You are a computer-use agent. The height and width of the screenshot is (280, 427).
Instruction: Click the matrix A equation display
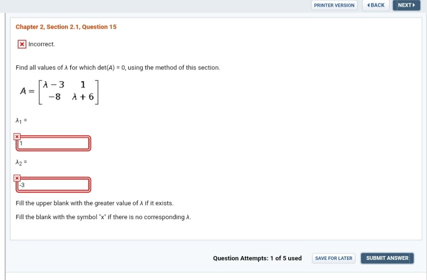pyautogui.click(x=59, y=91)
